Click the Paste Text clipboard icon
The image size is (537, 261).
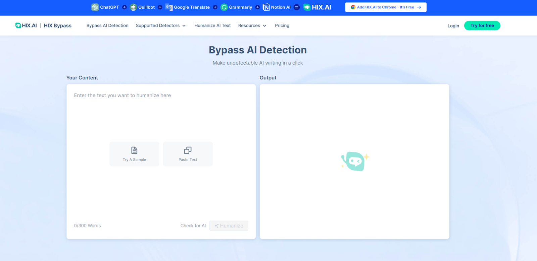coord(188,150)
